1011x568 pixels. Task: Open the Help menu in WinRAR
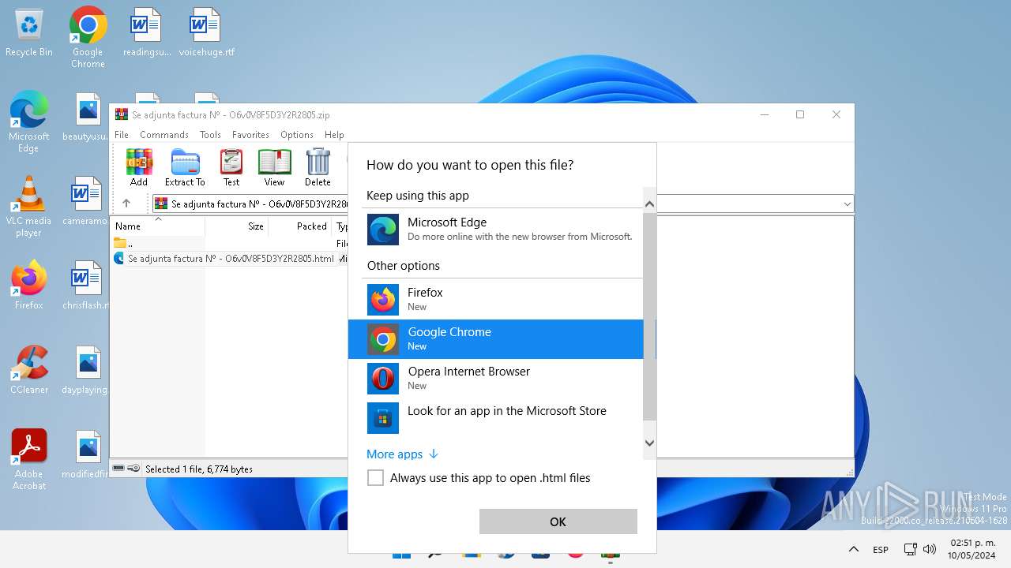(x=334, y=135)
